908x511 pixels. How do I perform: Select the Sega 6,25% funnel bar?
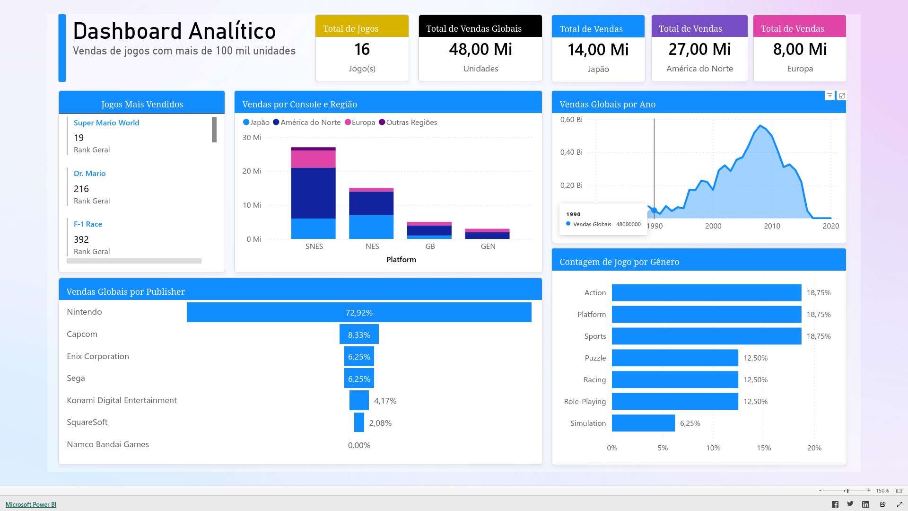pos(359,379)
